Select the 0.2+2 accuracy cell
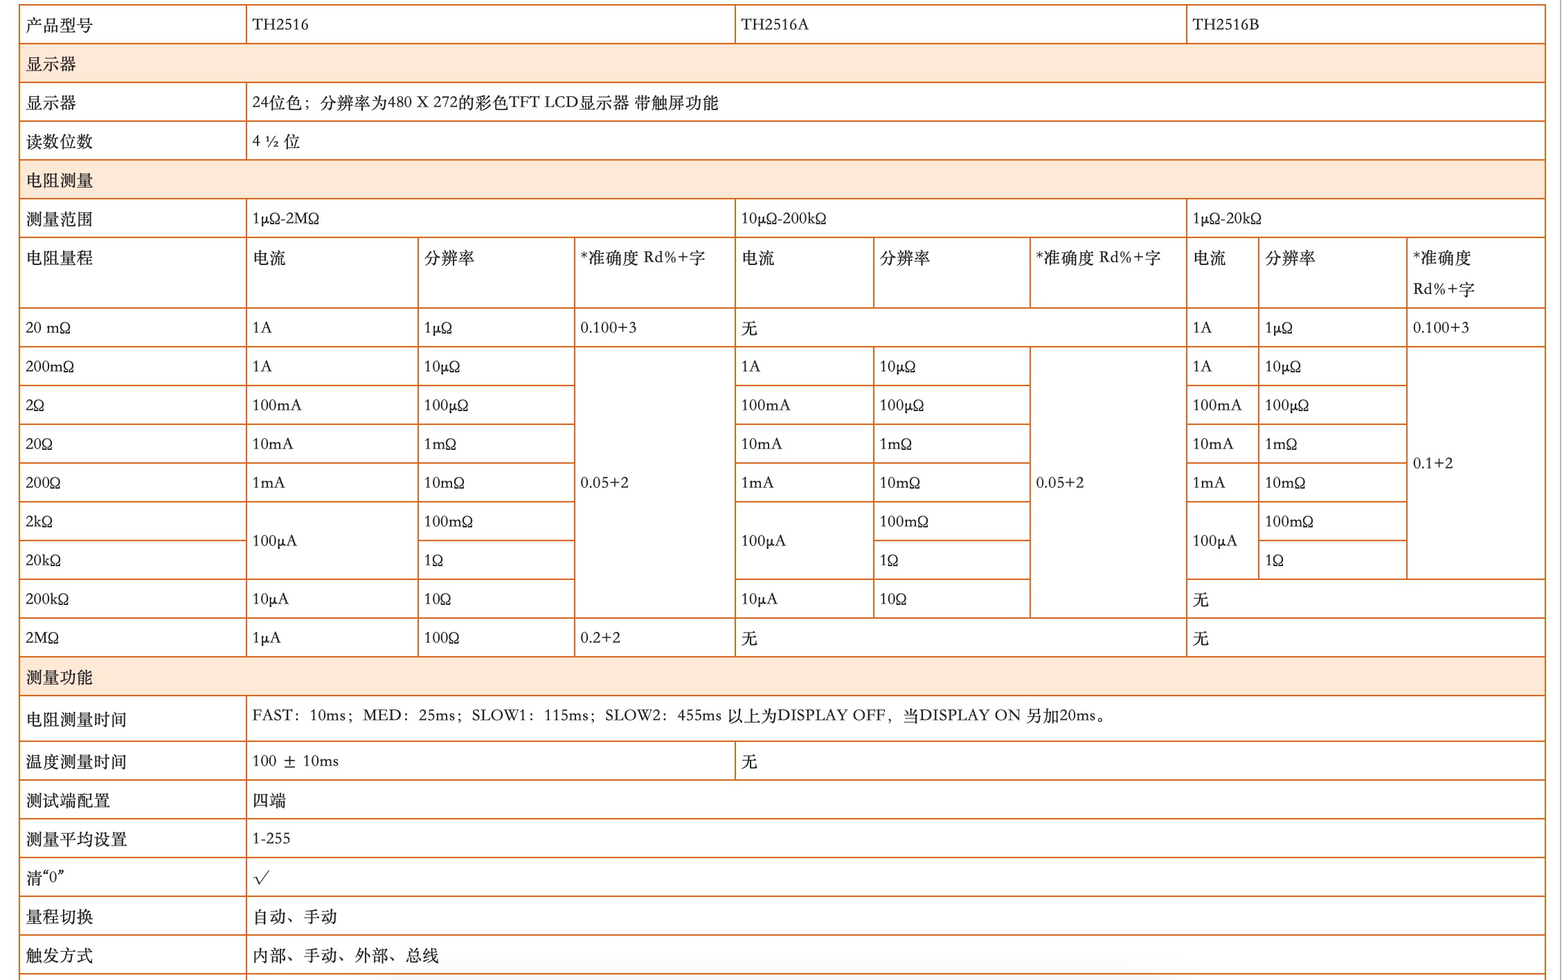This screenshot has height=980, width=1562. click(654, 637)
